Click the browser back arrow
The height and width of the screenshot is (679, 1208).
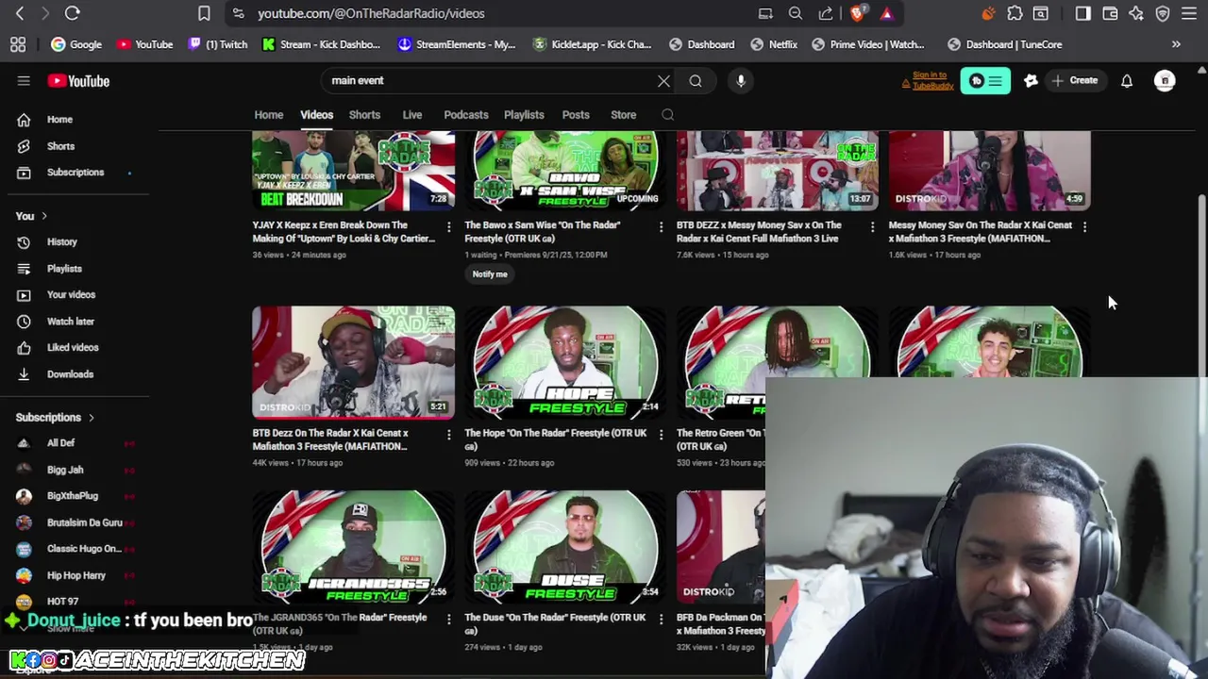20,13
